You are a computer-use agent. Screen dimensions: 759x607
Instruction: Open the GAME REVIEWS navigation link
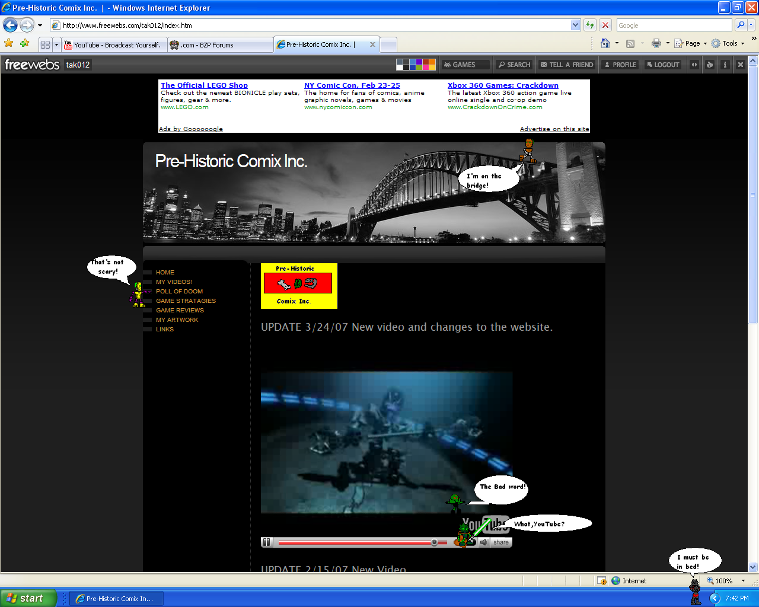tap(180, 311)
